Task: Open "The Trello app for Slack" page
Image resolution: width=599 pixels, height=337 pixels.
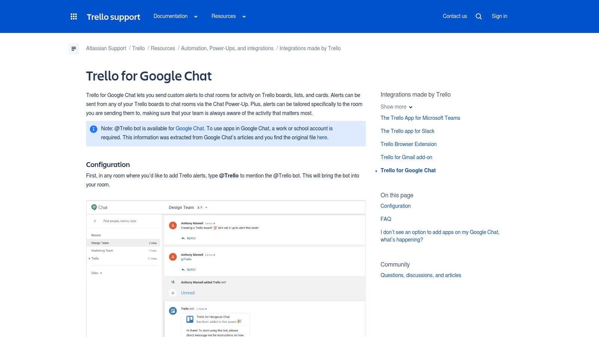Action: click(407, 131)
